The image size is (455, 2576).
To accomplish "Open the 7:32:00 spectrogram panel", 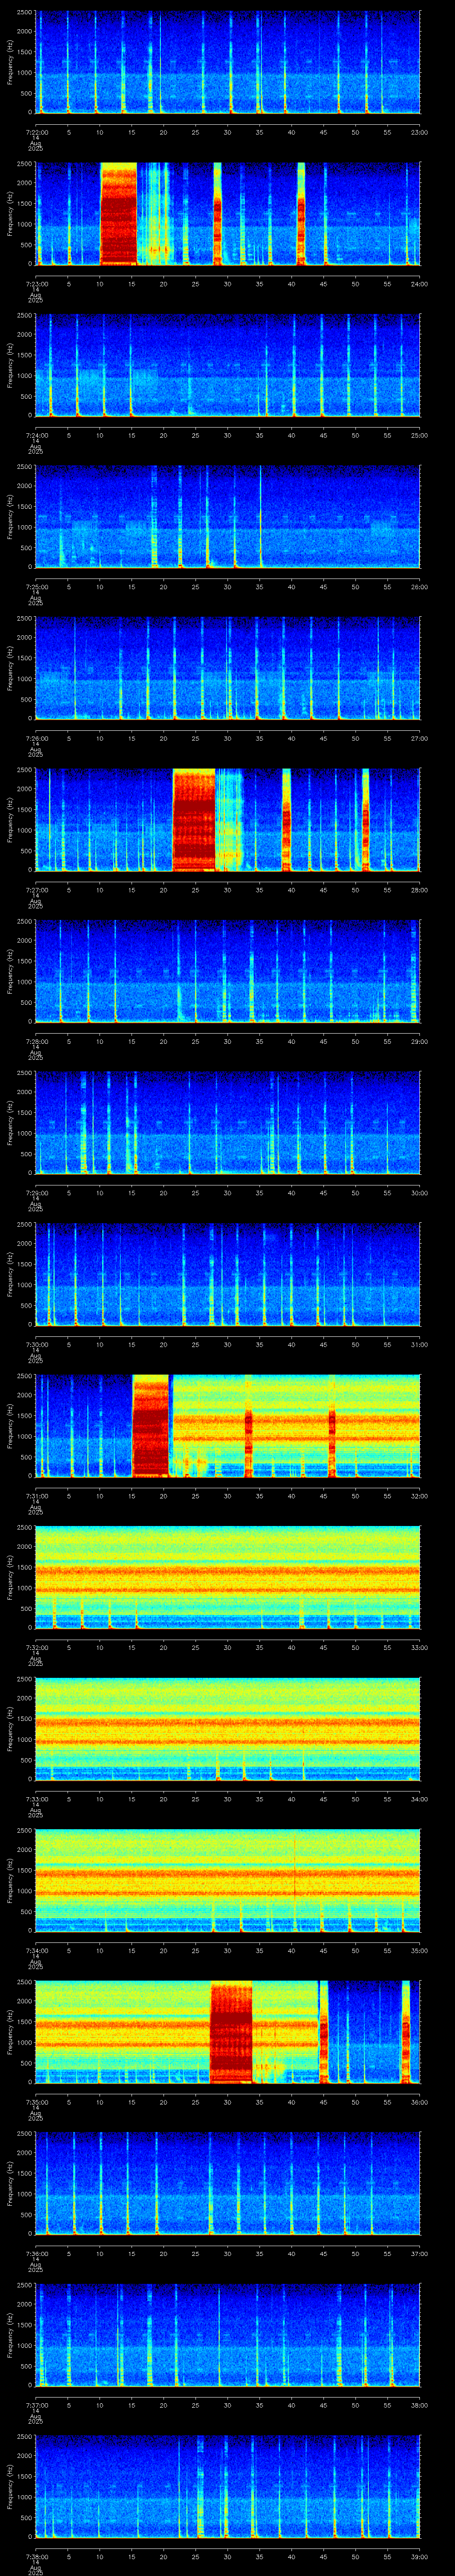I will [228, 1577].
